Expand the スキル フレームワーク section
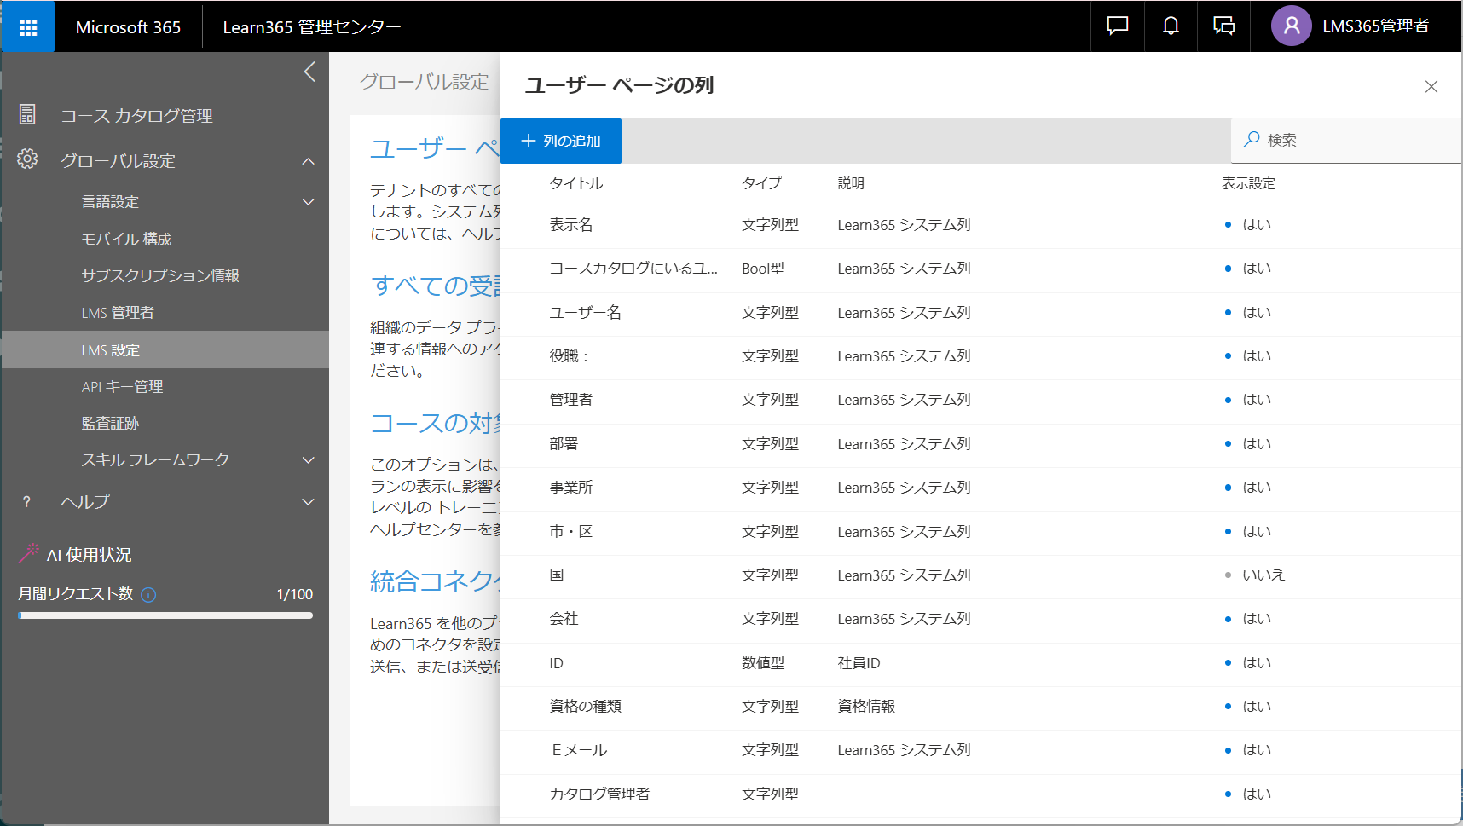 (x=308, y=459)
